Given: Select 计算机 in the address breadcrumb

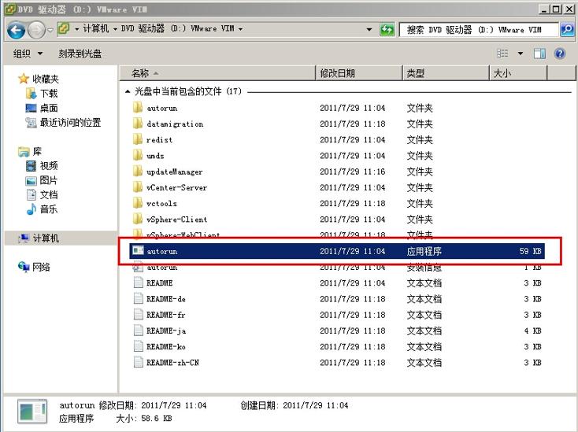Looking at the screenshot, I should tap(96, 29).
